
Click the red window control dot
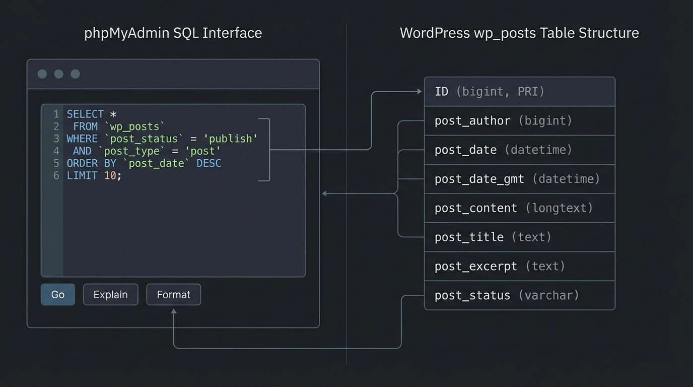[42, 74]
